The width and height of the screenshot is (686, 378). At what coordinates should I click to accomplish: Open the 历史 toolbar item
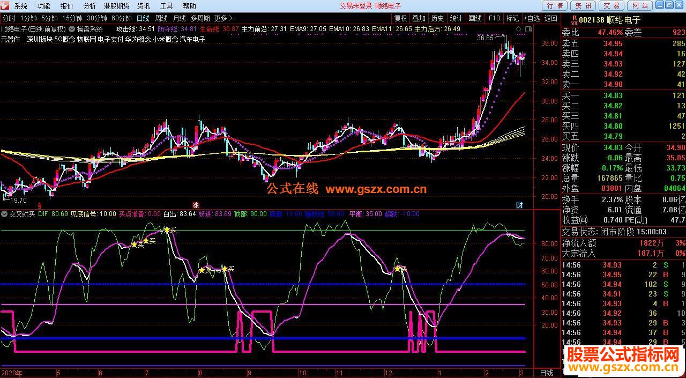pyautogui.click(x=438, y=18)
